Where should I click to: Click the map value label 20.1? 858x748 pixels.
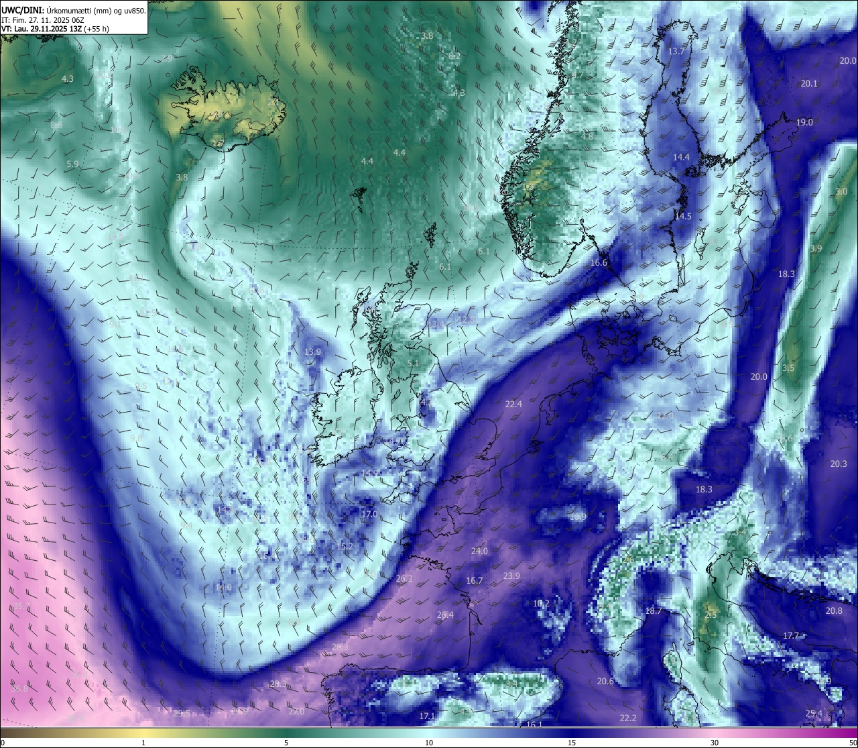[809, 83]
